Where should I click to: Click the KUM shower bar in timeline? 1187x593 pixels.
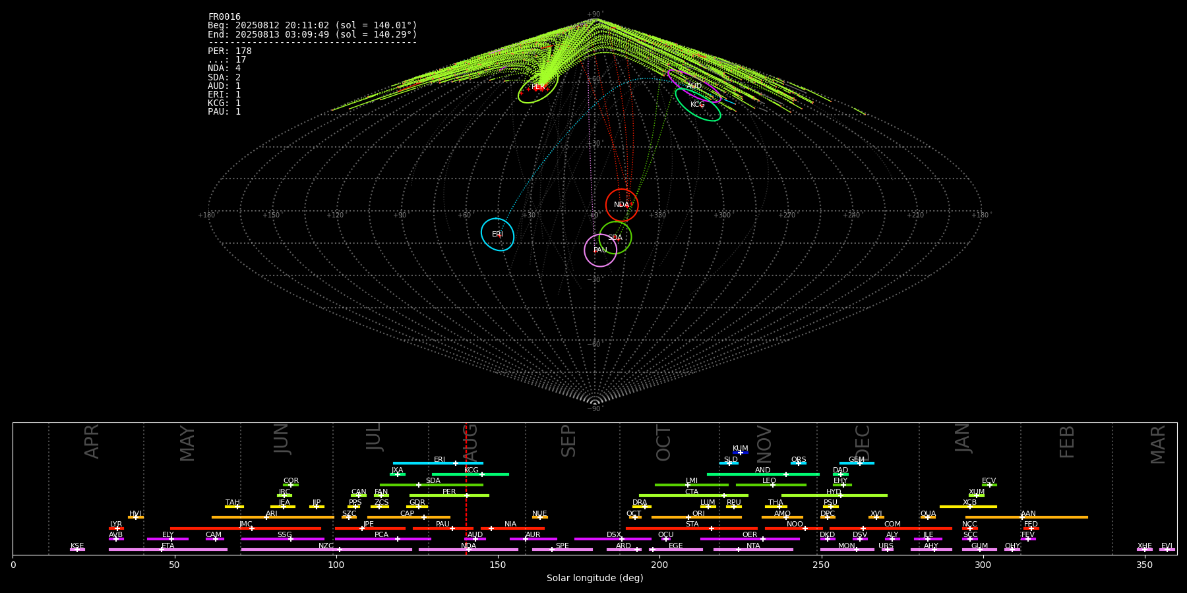[x=741, y=453]
